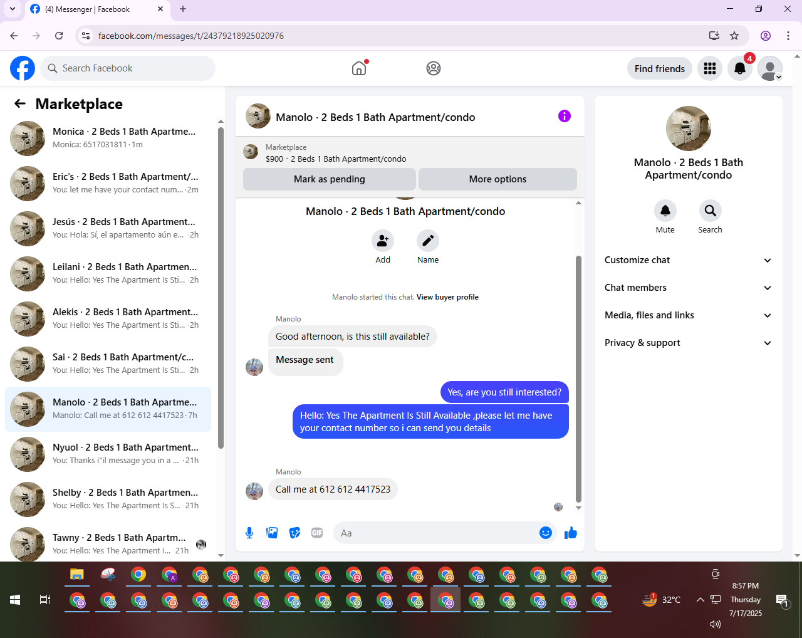Send a voice clip with microphone icon
Screen dimensions: 802x638
(x=249, y=533)
